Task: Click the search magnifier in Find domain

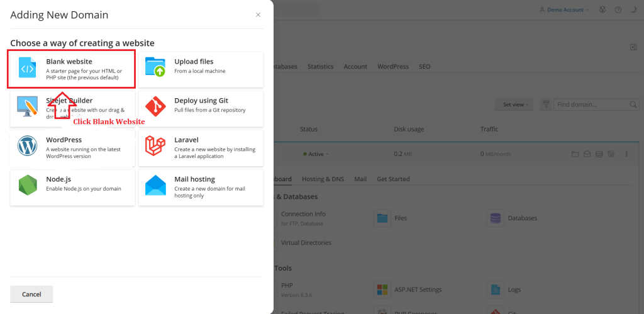Action: point(634,105)
